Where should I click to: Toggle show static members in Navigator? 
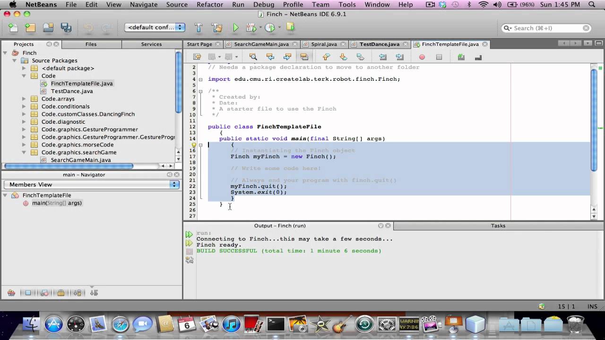click(x=44, y=293)
